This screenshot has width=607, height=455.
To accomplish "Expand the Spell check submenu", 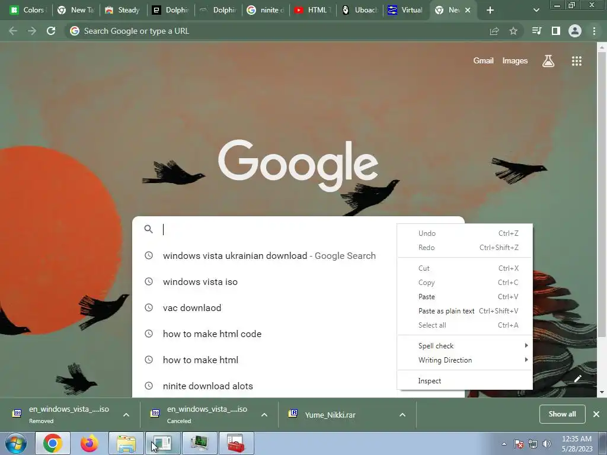I will (465, 346).
